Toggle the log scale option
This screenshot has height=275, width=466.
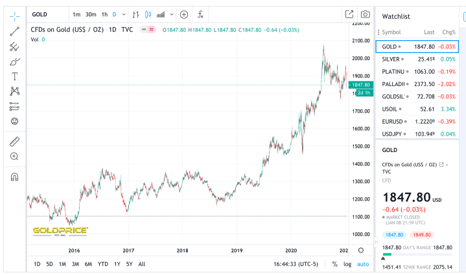tap(347, 264)
